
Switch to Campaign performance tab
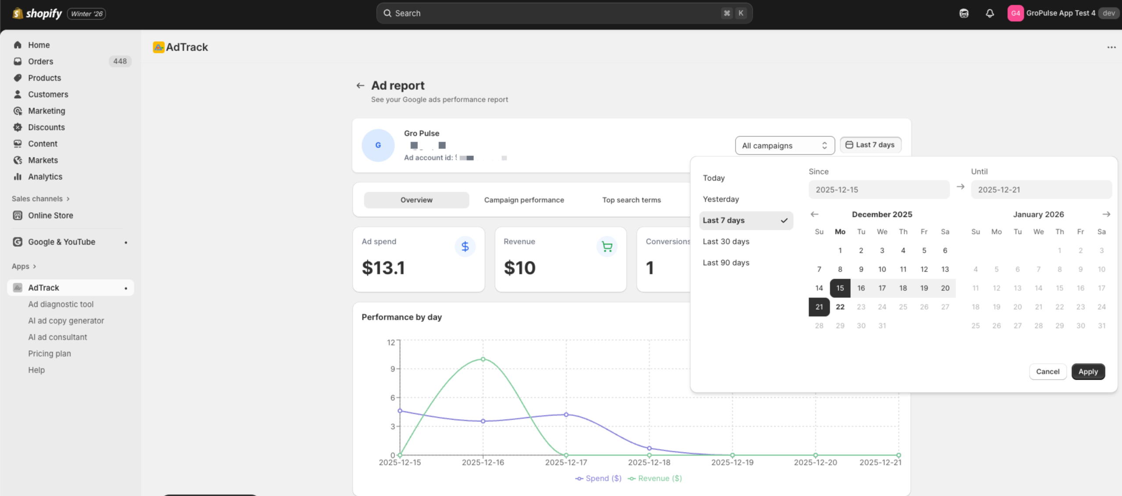point(524,200)
